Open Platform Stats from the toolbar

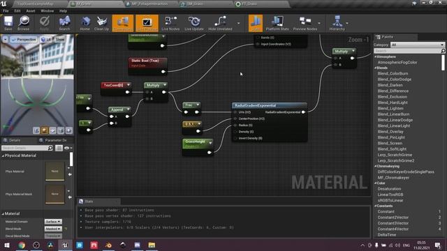[x=277, y=23]
